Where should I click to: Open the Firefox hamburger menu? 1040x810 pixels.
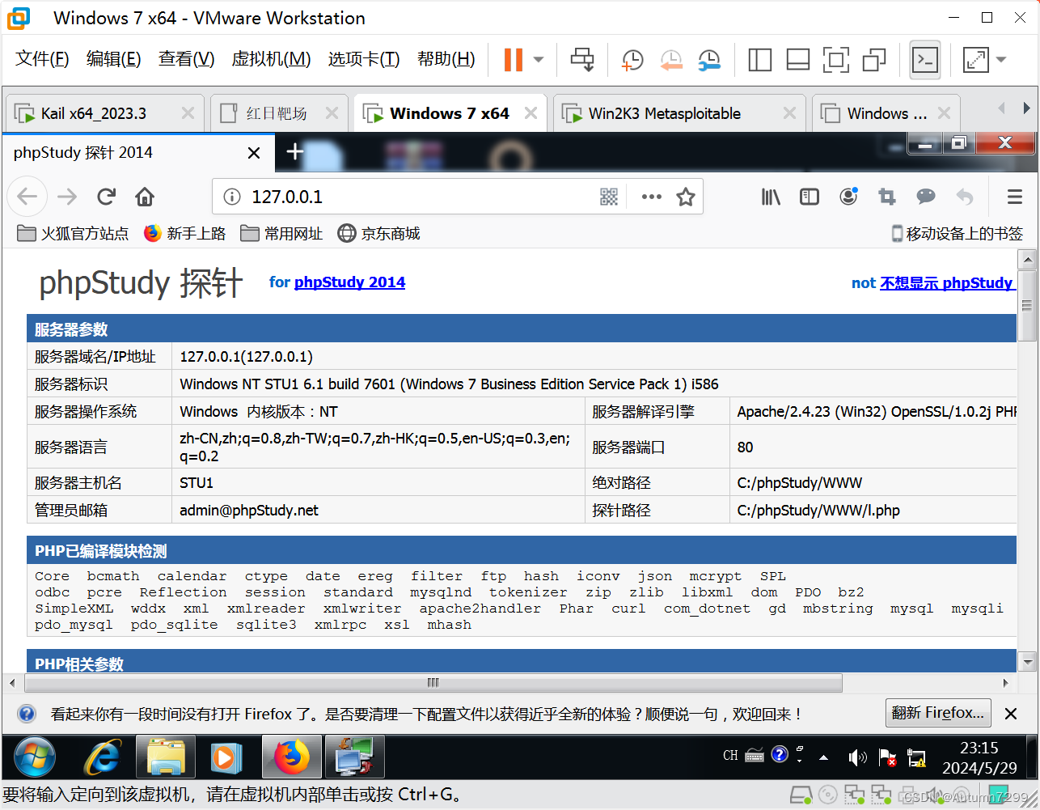(x=1015, y=197)
